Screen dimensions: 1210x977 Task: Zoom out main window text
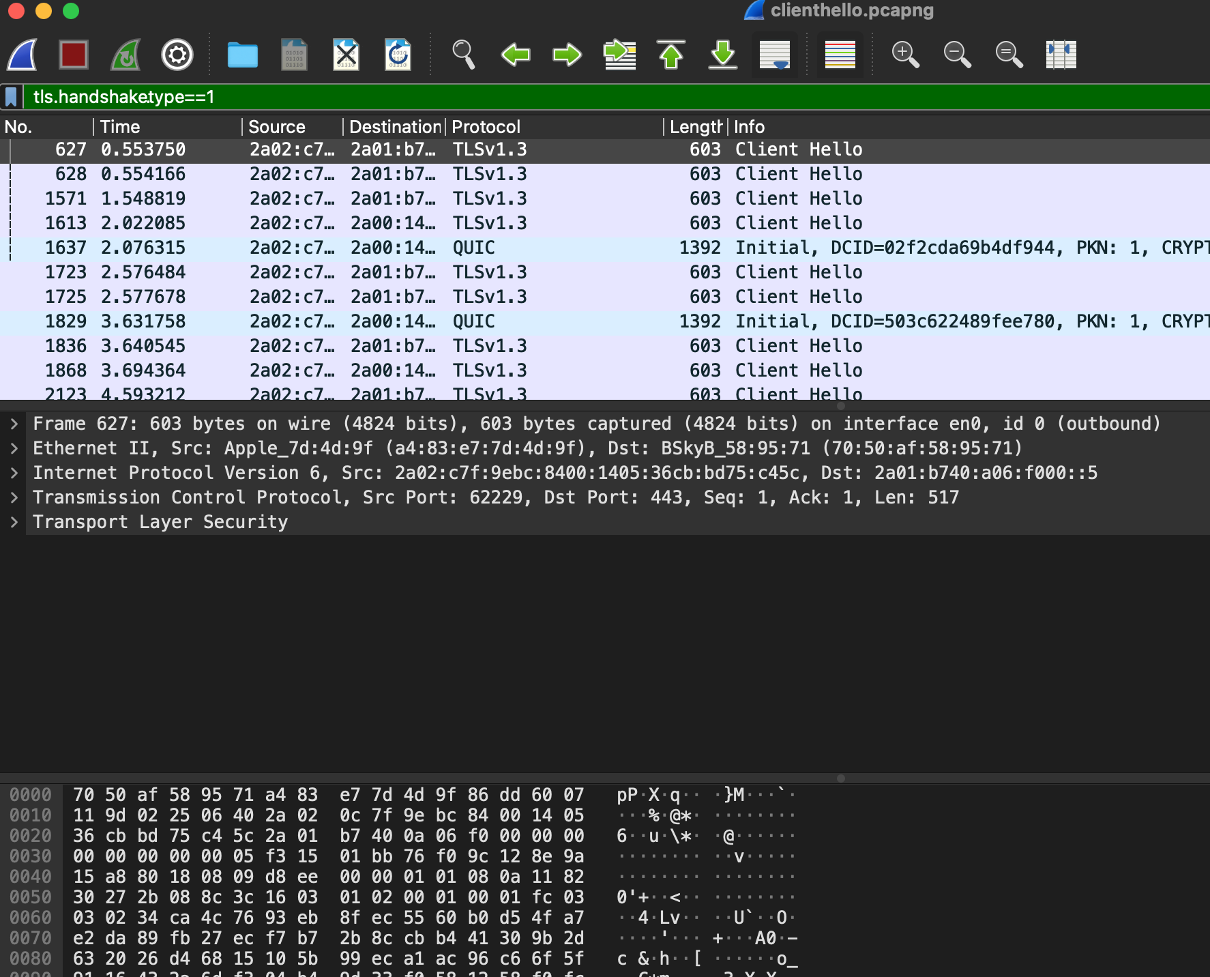pyautogui.click(x=958, y=55)
